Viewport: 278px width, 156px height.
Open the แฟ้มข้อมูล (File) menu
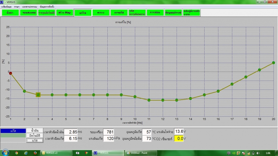pyautogui.click(x=6, y=7)
